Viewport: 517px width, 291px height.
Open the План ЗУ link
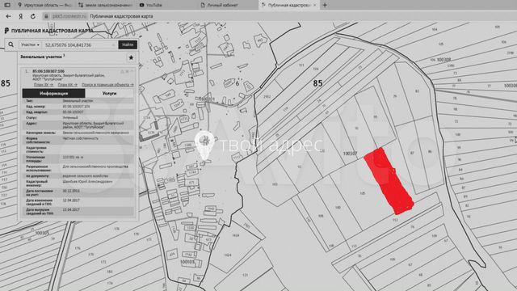coord(44,85)
